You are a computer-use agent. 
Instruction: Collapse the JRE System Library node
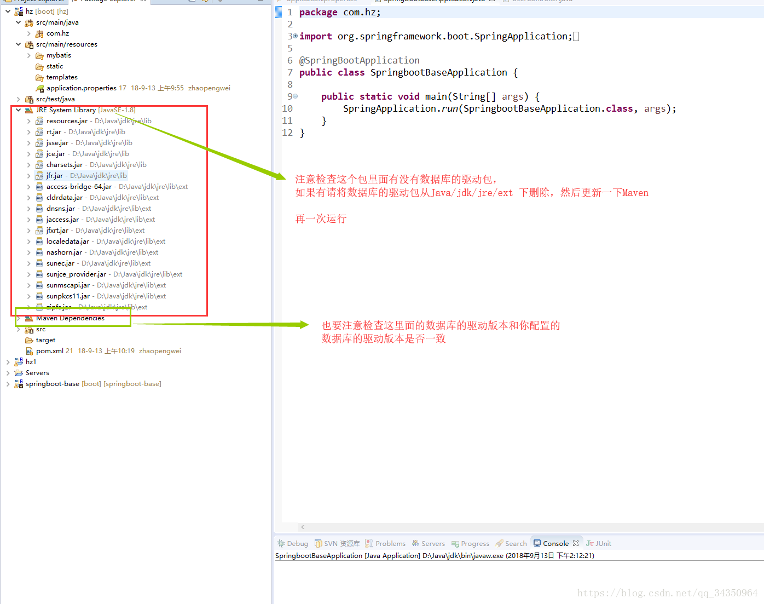click(19, 110)
